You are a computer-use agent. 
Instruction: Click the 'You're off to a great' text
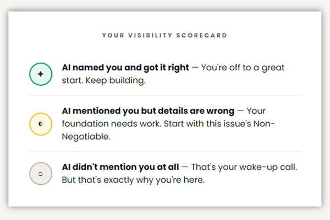coord(243,68)
